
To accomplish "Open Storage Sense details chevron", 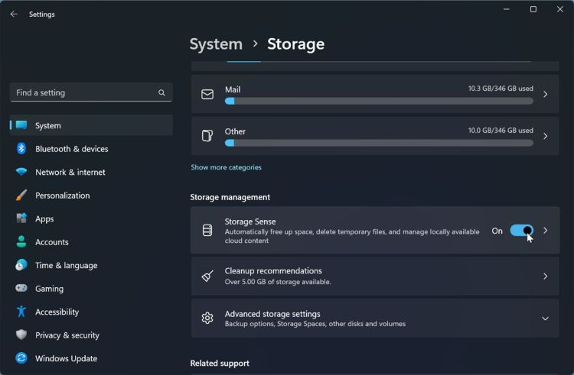I will point(546,231).
